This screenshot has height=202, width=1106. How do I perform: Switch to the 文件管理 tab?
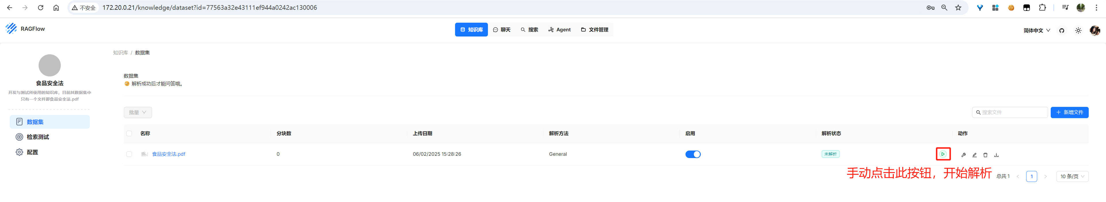(595, 30)
